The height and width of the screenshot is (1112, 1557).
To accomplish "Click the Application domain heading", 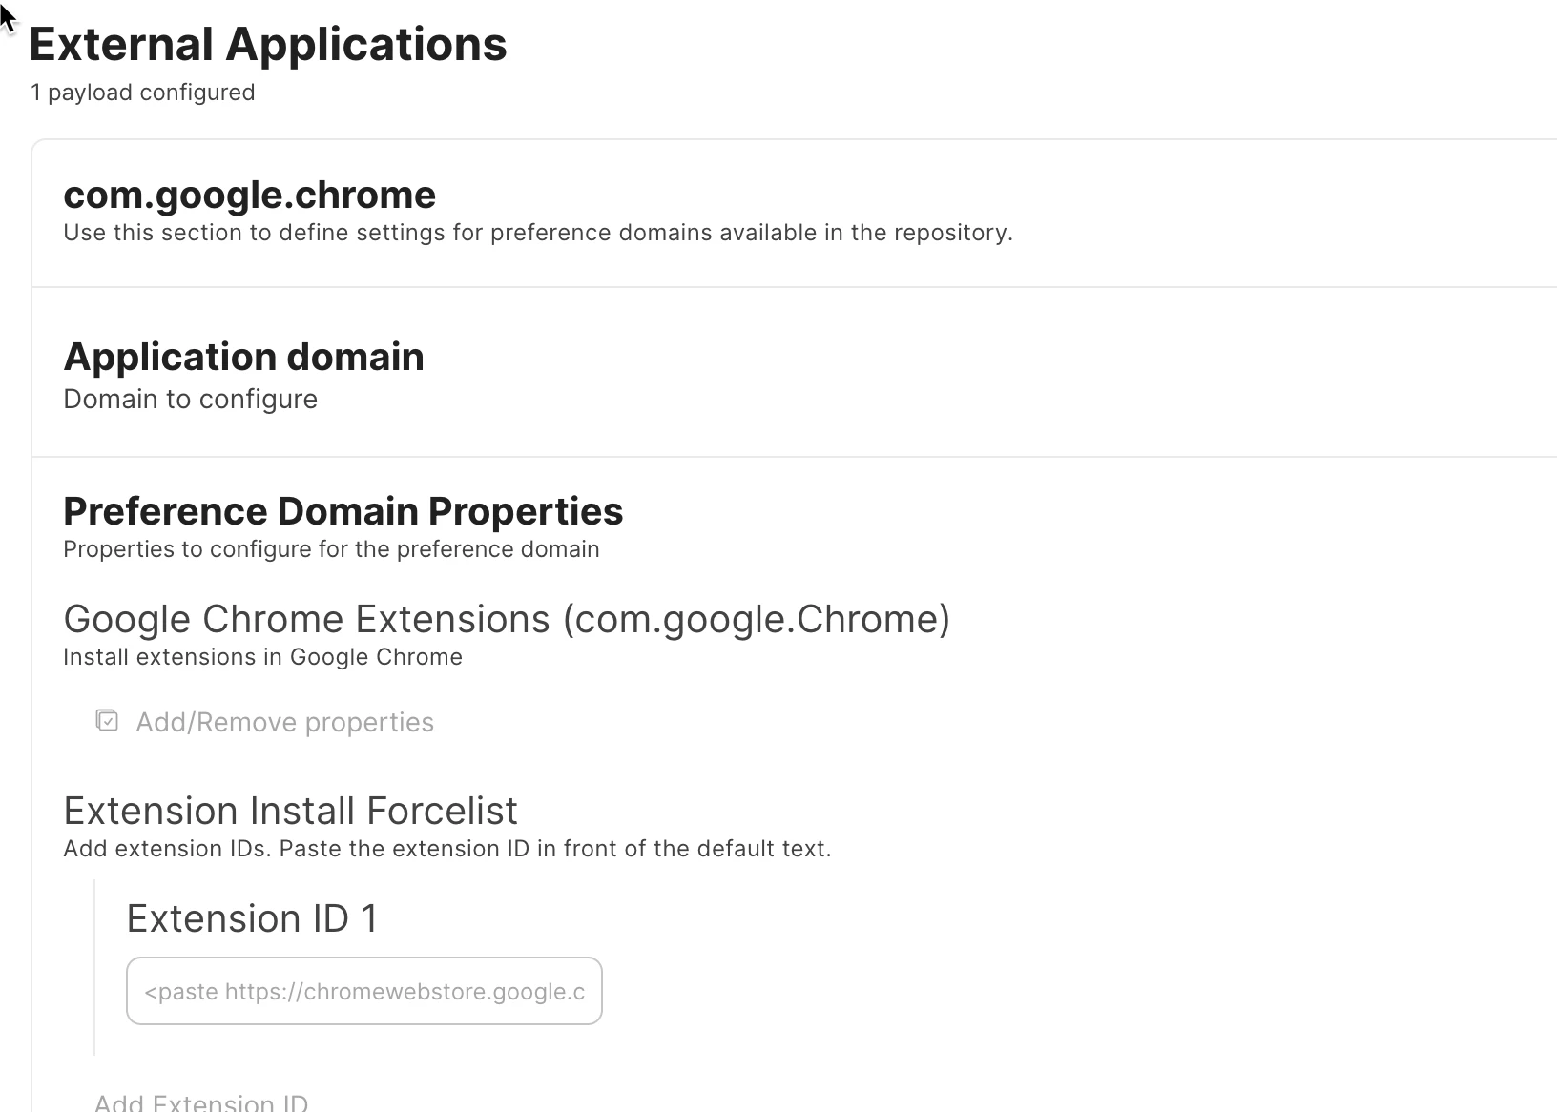I will click(244, 357).
